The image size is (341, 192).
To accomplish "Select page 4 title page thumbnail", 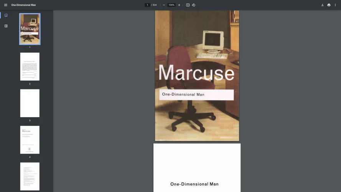I will click(30, 140).
